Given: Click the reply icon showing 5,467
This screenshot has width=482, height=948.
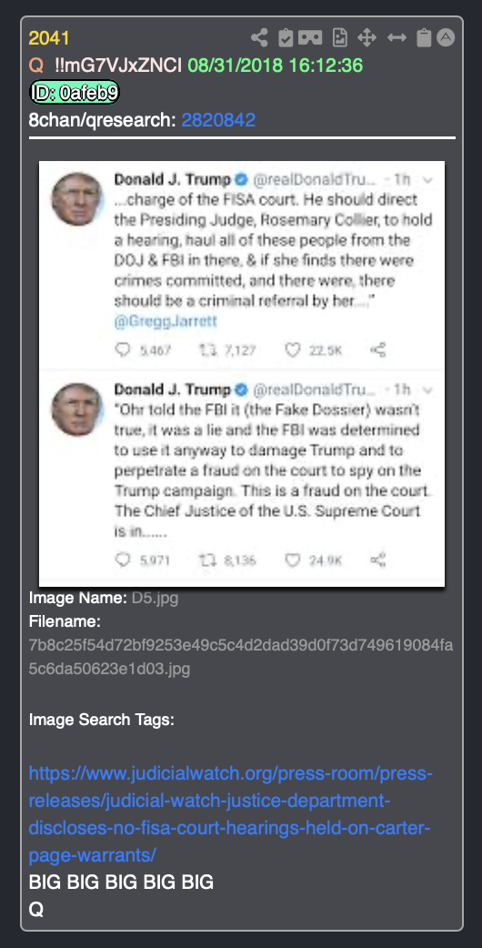Looking at the screenshot, I should click(x=123, y=350).
